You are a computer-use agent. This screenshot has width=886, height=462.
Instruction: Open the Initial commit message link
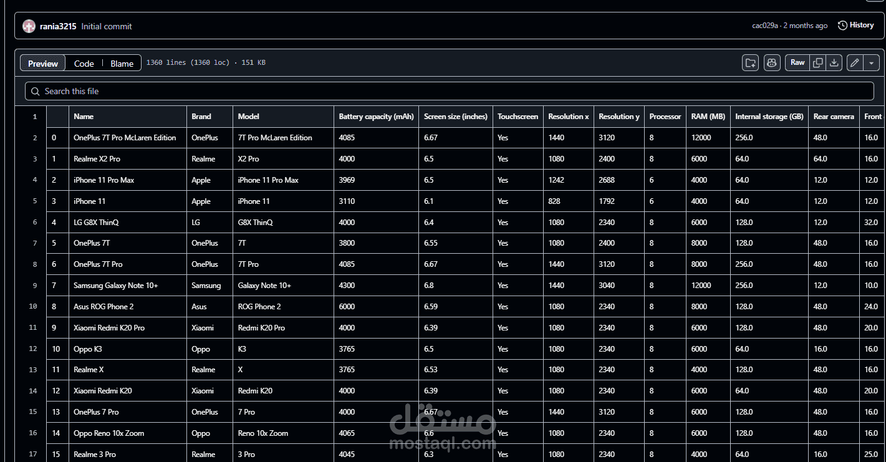tap(107, 26)
